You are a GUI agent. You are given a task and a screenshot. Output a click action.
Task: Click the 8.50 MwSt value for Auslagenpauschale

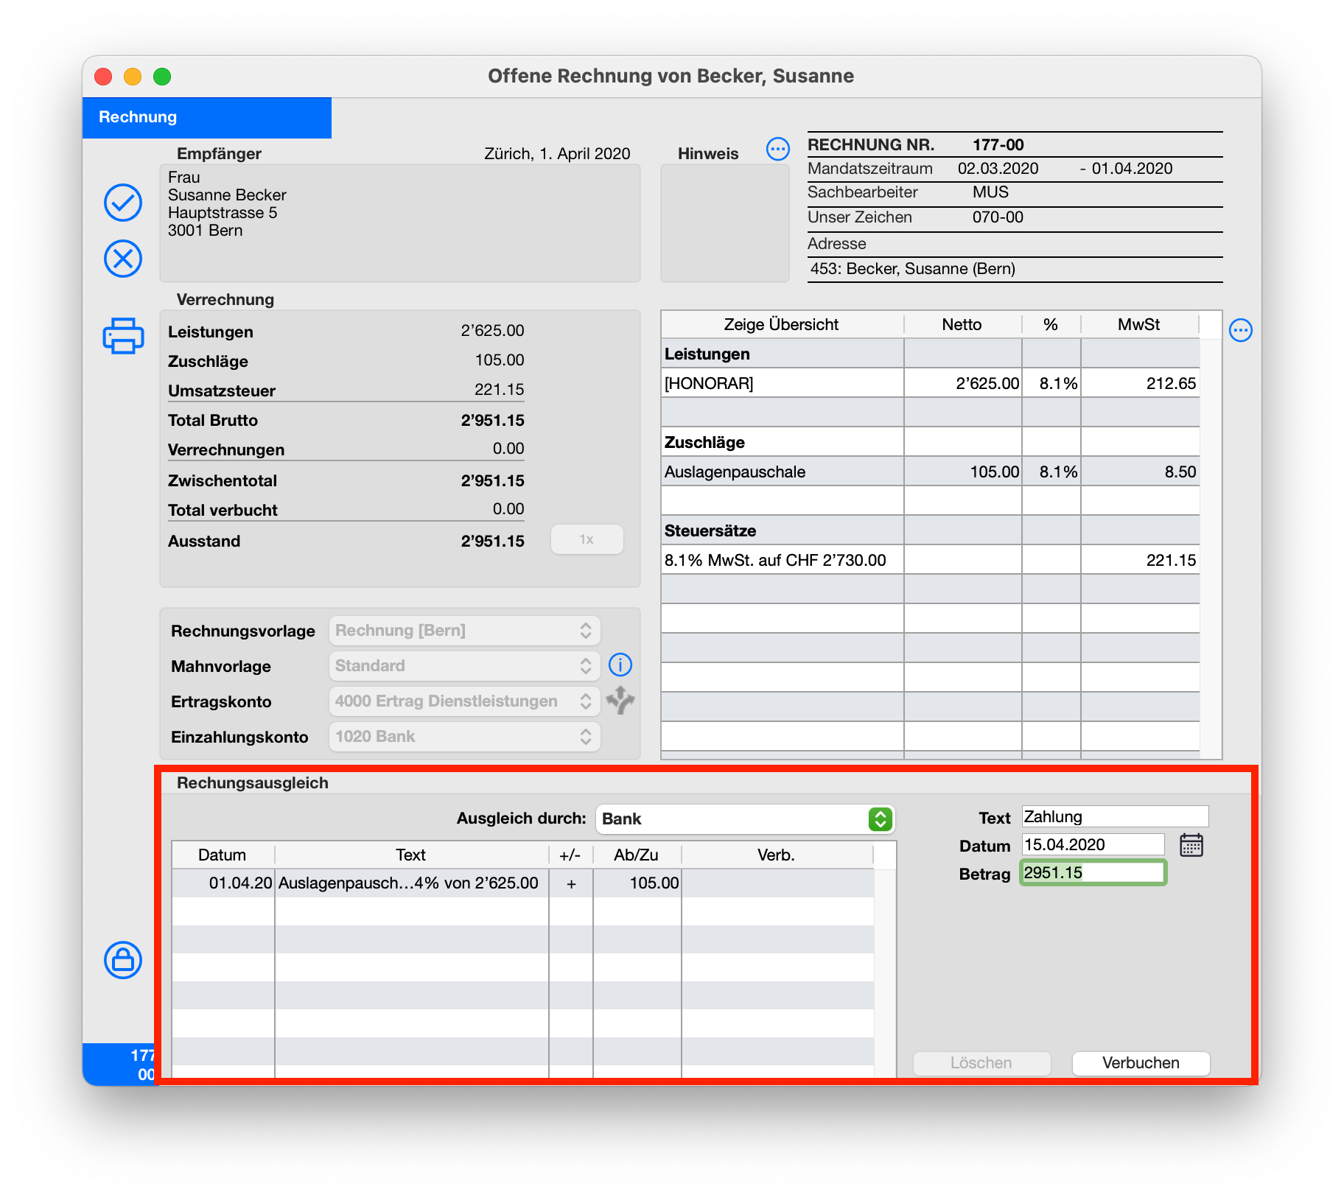[x=1181, y=472]
